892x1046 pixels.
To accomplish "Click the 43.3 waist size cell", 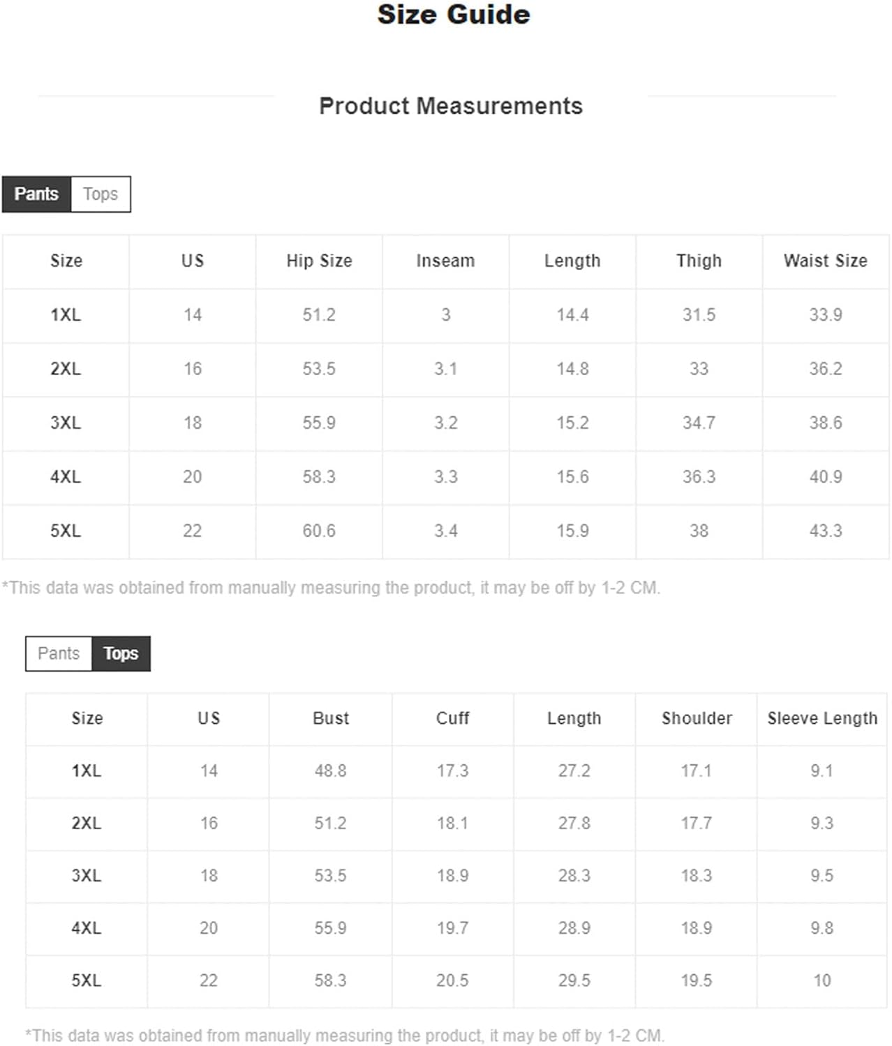I will pos(825,531).
